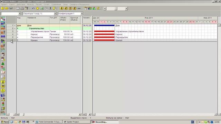Click the Название column header

tap(38, 20)
